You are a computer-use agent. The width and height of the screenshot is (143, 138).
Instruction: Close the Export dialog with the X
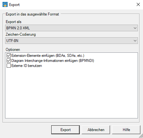138,4
